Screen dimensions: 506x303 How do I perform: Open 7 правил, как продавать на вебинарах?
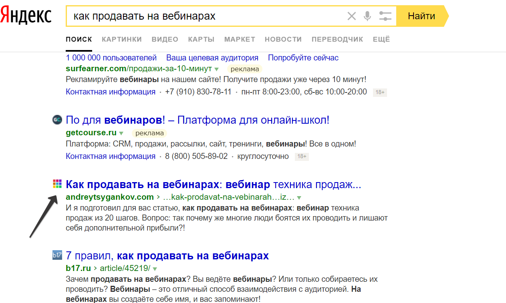(167, 255)
